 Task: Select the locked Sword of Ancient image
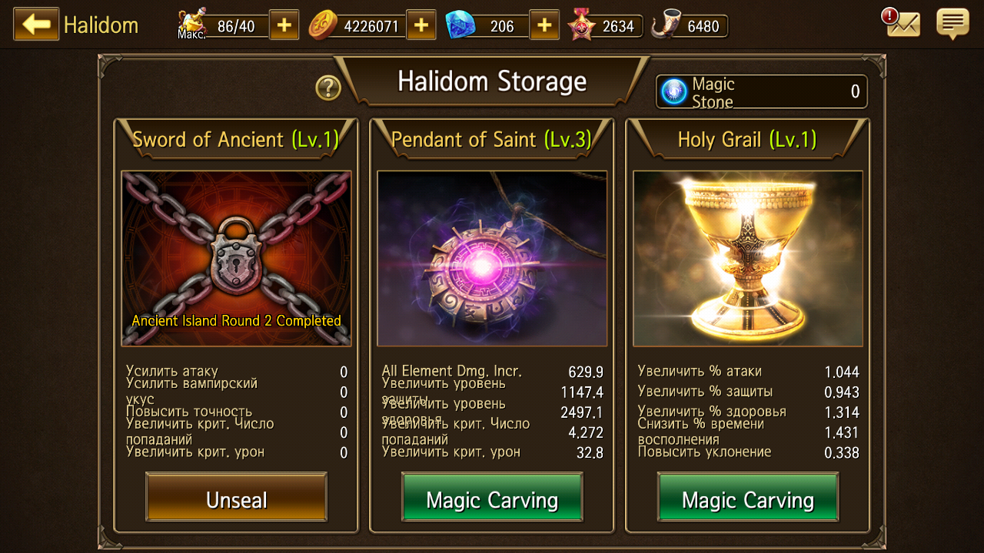[x=236, y=258]
